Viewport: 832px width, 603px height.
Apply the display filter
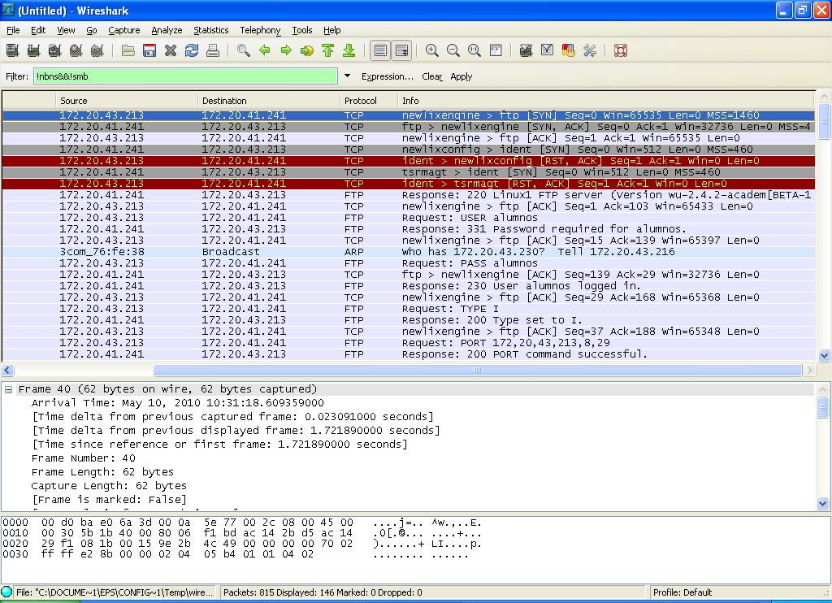pos(461,76)
